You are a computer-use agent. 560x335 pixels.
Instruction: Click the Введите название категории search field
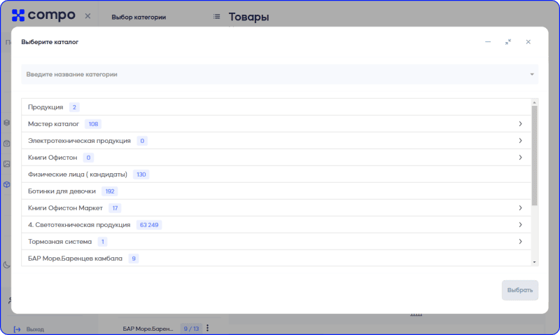[x=279, y=74]
